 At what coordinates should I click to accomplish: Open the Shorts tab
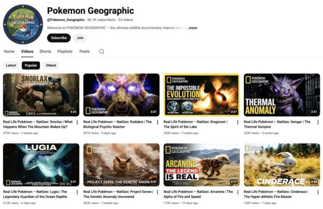[45, 51]
